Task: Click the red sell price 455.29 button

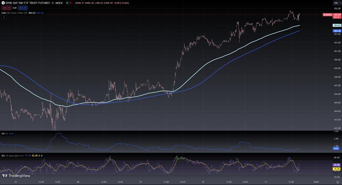Action: click(6, 8)
